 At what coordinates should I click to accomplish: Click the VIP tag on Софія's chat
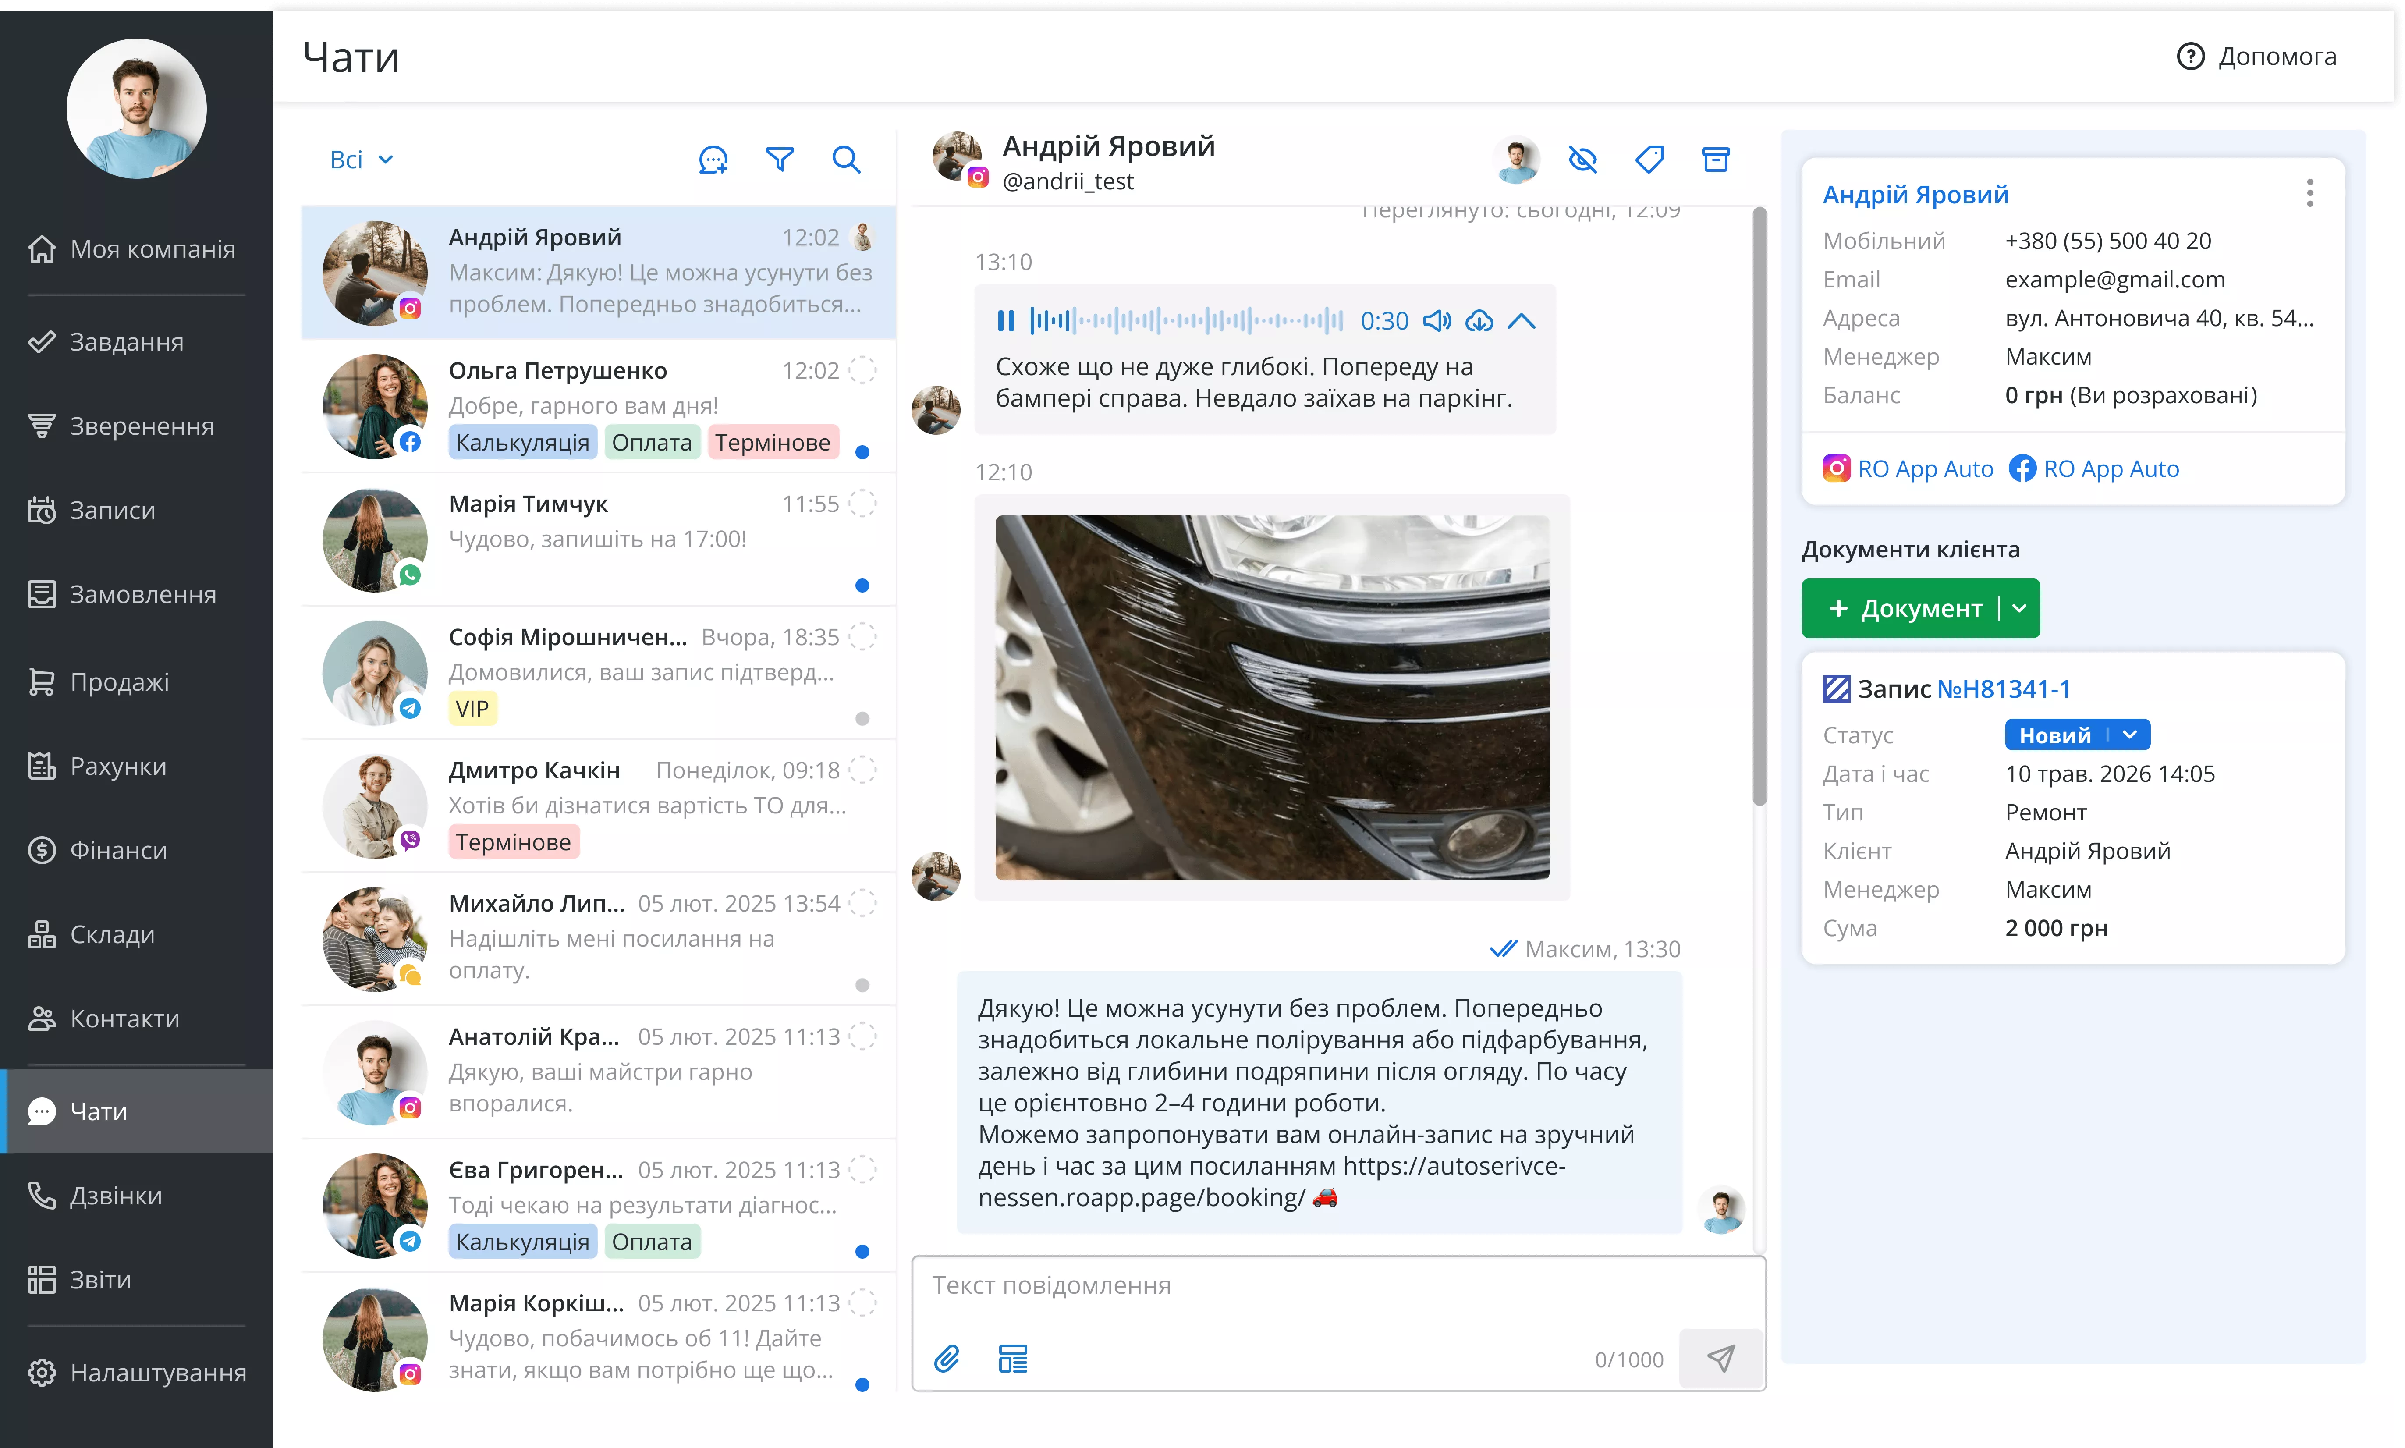(x=472, y=710)
